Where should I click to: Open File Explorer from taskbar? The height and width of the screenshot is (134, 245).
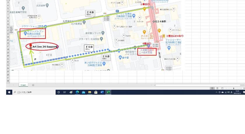click(90, 92)
